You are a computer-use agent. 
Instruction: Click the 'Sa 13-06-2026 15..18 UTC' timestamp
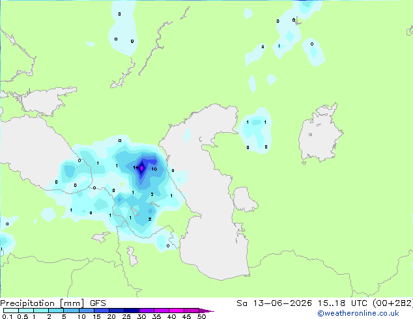point(302,303)
